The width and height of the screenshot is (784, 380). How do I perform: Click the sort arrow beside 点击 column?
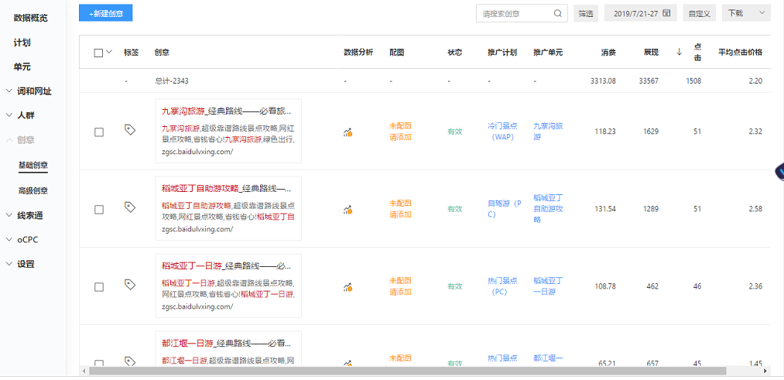679,52
